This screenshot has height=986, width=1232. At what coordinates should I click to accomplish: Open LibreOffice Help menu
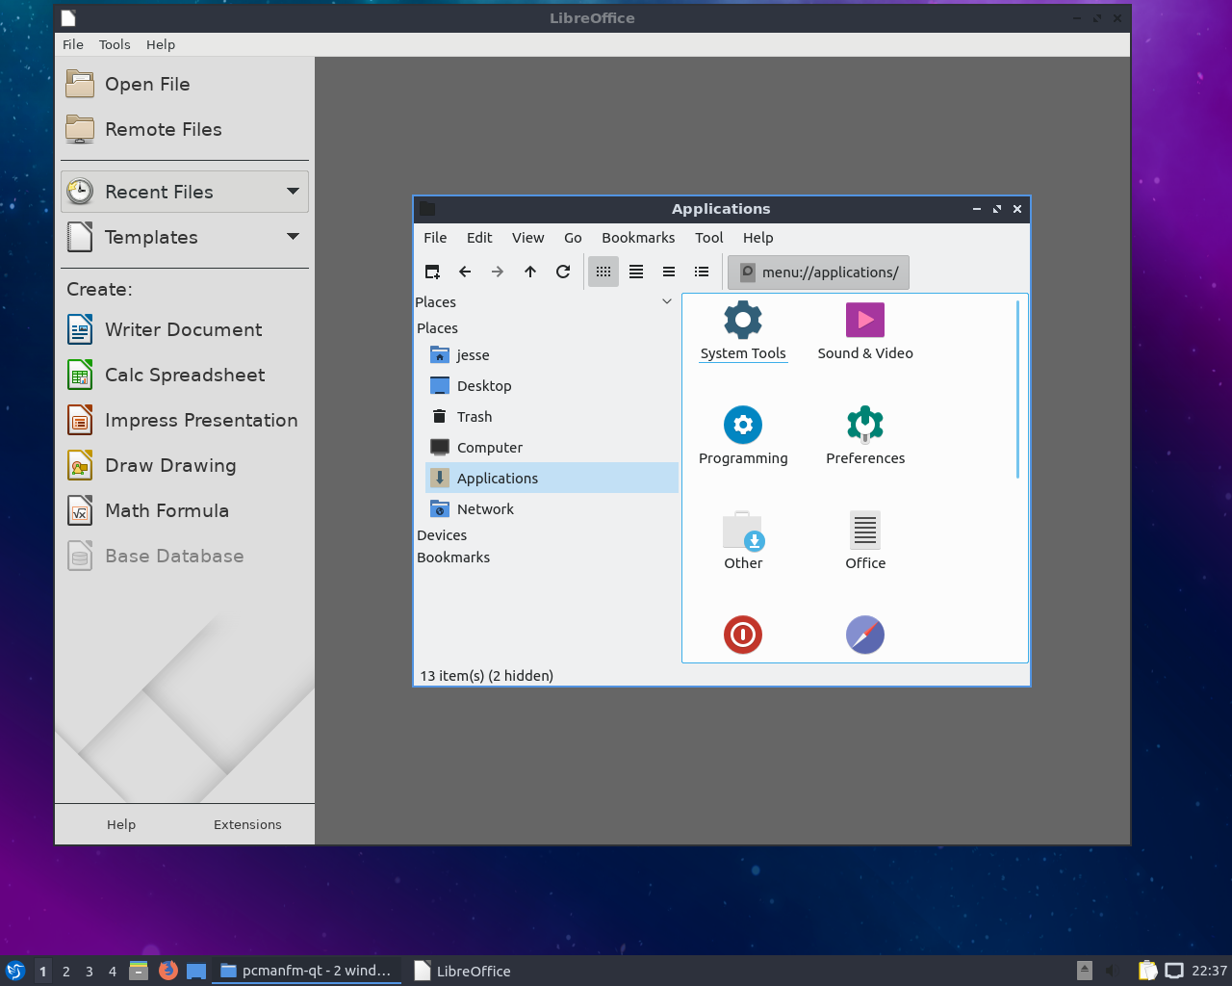[x=161, y=44]
